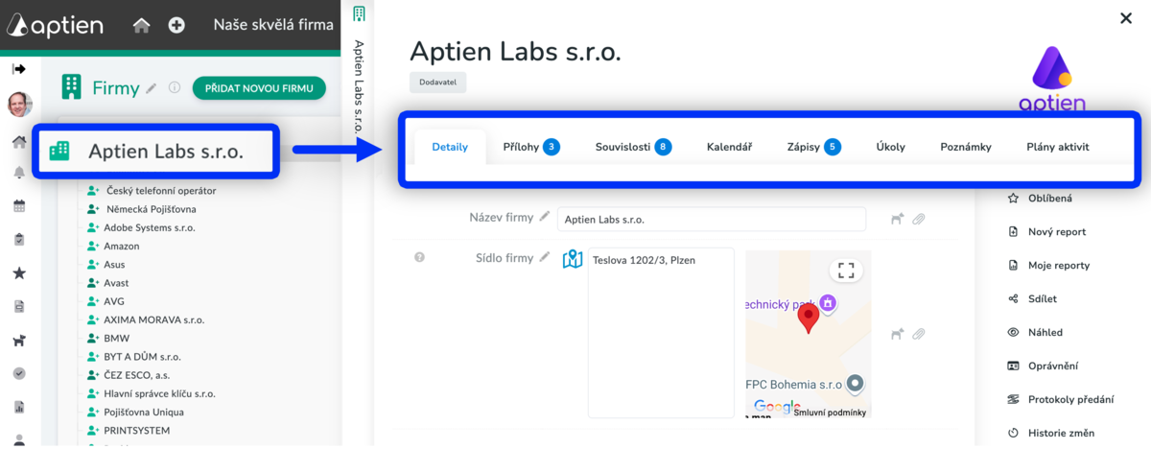Open Historie změn link
1151x449 pixels.
1060,433
